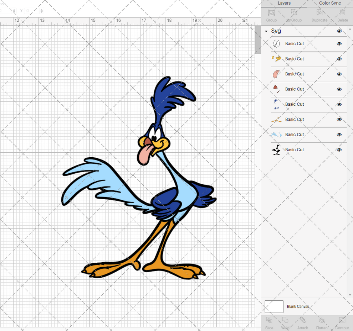Toggle visibility of the Svg group
353x331 pixels.
tap(339, 31)
